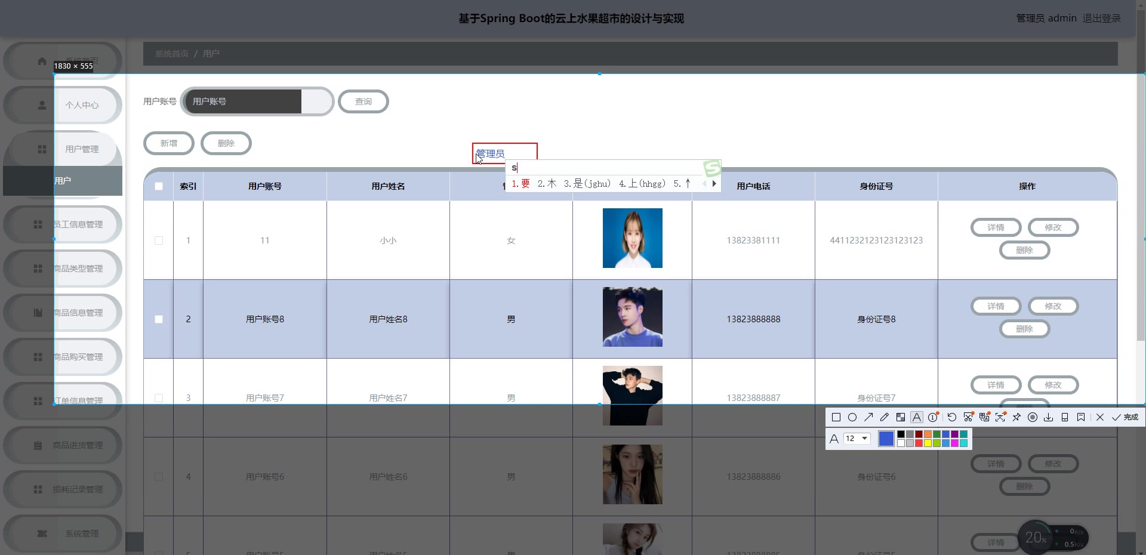The image size is (1146, 555).
Task: Toggle the select-all checkbox in the table header
Action: pyautogui.click(x=159, y=186)
